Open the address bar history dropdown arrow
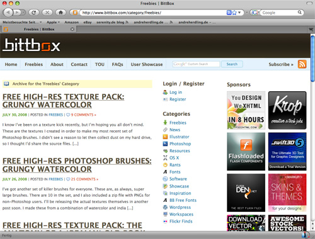Viewport: 315px width, 239px height. [x=239, y=13]
